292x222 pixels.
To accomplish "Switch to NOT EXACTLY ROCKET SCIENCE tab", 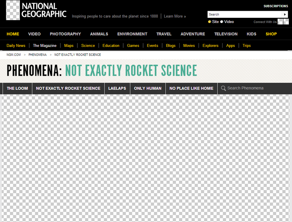I will [68, 89].
